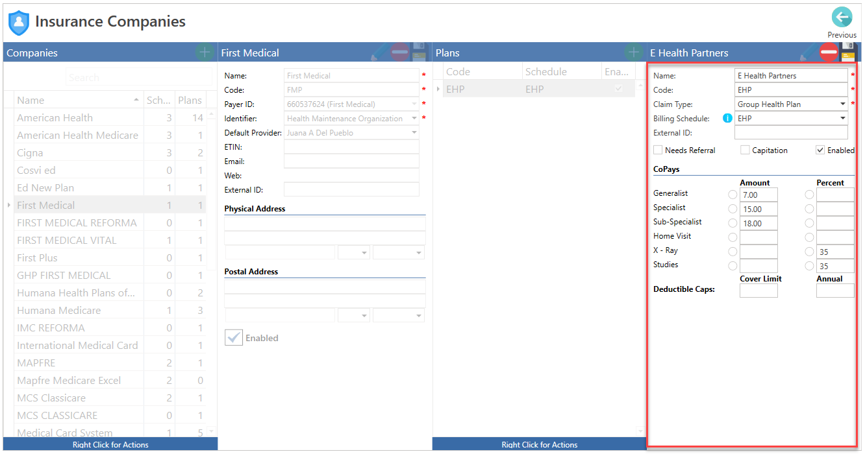
Task: Click the plan Code field containing EHP
Action: [791, 90]
